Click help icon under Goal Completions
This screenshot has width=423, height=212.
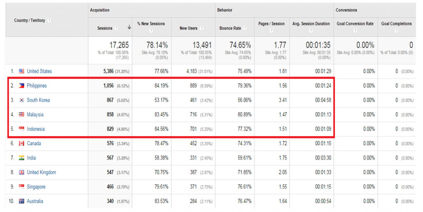pyautogui.click(x=396, y=30)
